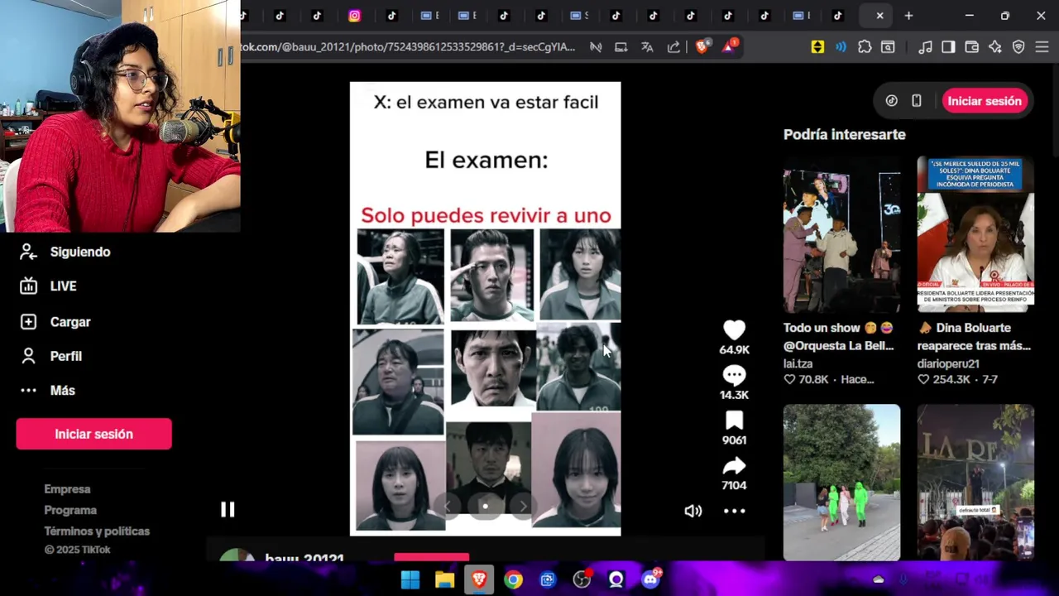Viewport: 1059px width, 596px height.
Task: Open the music note playlist icon
Action: point(925,47)
